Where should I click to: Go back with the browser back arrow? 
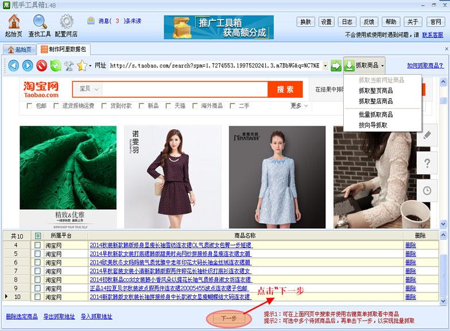[13, 66]
